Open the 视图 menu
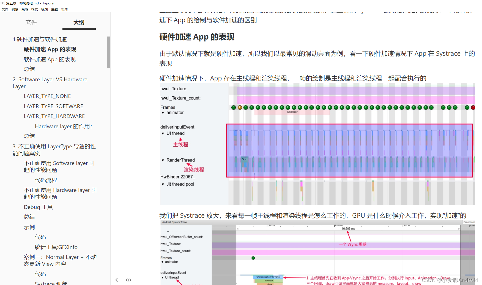 45,9
